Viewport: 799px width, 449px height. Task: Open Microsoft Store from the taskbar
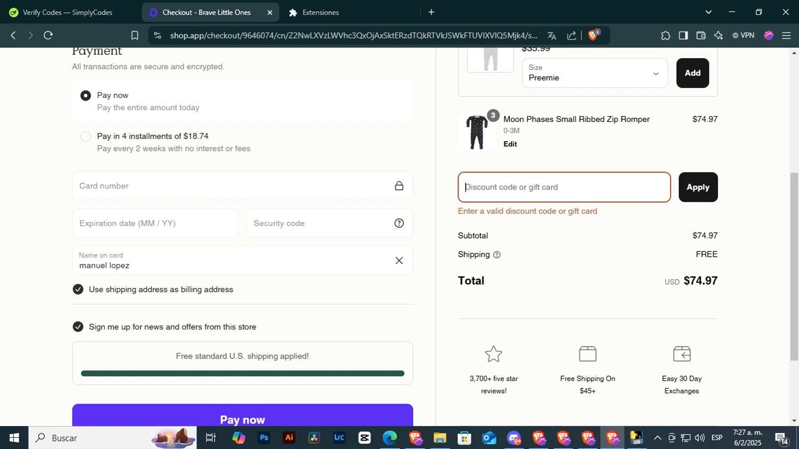pos(464,438)
